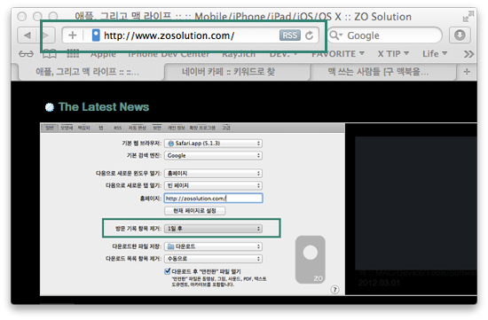
Task: Select the 개인 정보 preferences tab
Action: pyautogui.click(x=177, y=128)
